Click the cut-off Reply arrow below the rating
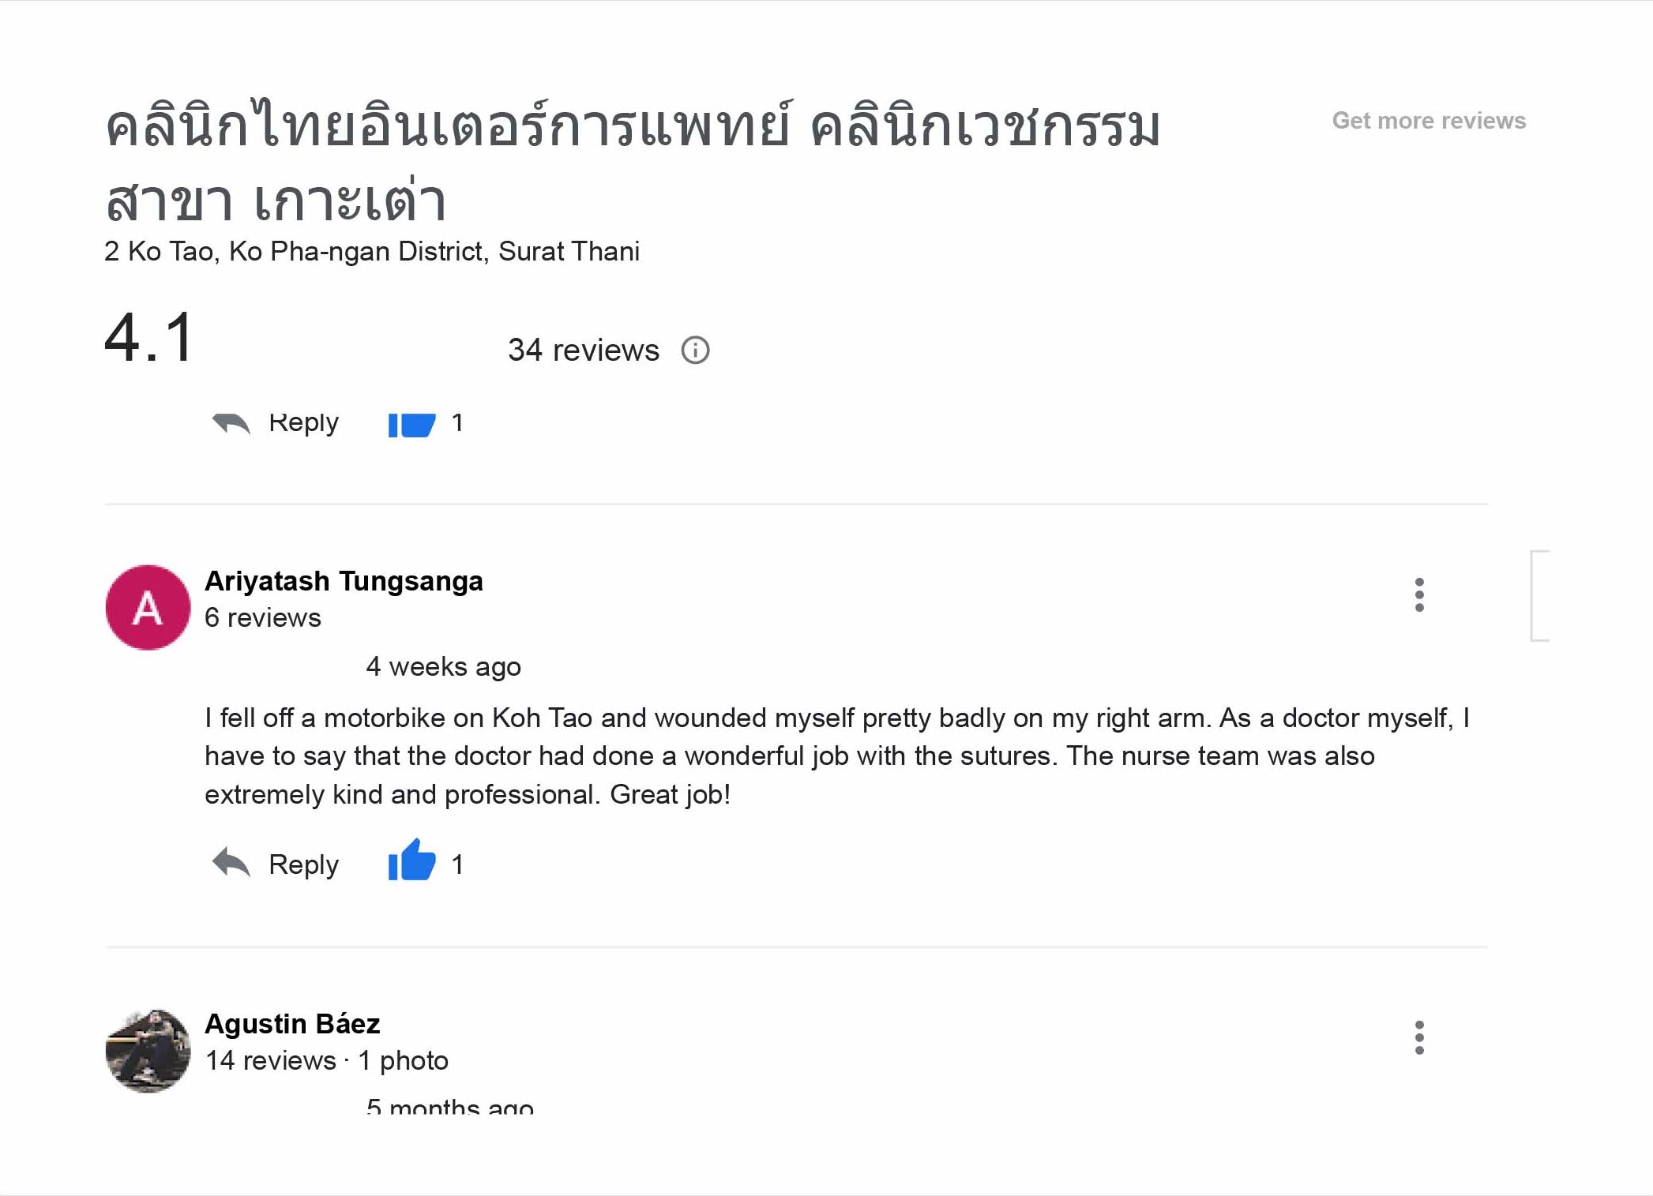 (x=231, y=425)
